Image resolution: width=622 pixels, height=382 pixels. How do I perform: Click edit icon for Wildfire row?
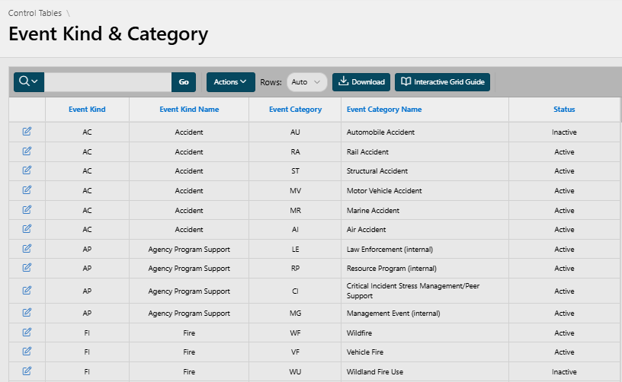[27, 333]
